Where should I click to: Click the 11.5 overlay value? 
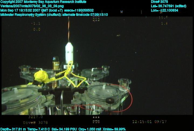point(163,18)
